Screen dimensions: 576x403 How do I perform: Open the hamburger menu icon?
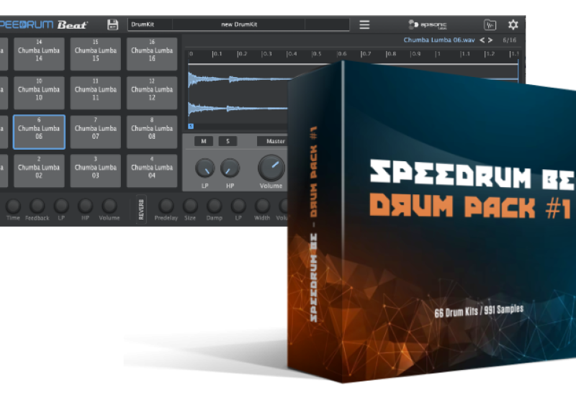pos(364,24)
